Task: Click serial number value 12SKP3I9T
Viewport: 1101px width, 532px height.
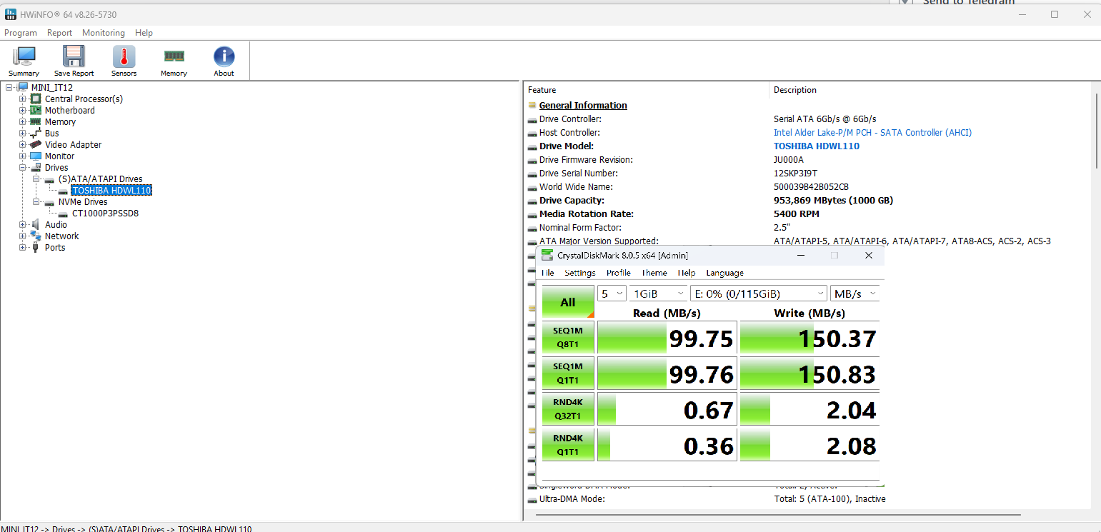Action: click(795, 174)
